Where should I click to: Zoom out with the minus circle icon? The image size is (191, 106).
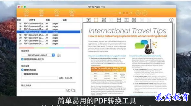145,13
